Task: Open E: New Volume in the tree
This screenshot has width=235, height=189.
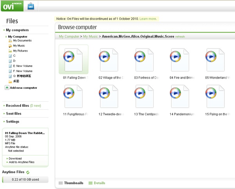Action: pos(23,66)
